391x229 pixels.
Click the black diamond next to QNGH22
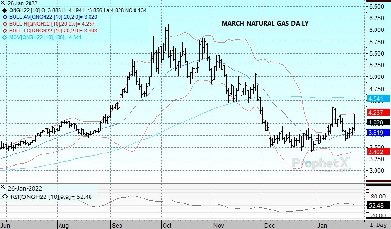[5, 10]
